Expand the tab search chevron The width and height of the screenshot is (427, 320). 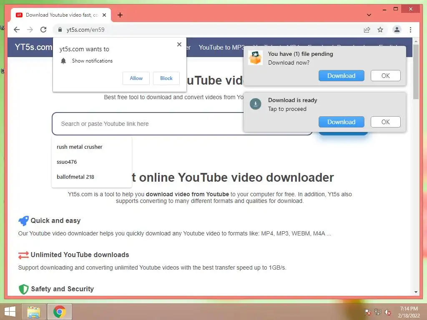pos(369,15)
